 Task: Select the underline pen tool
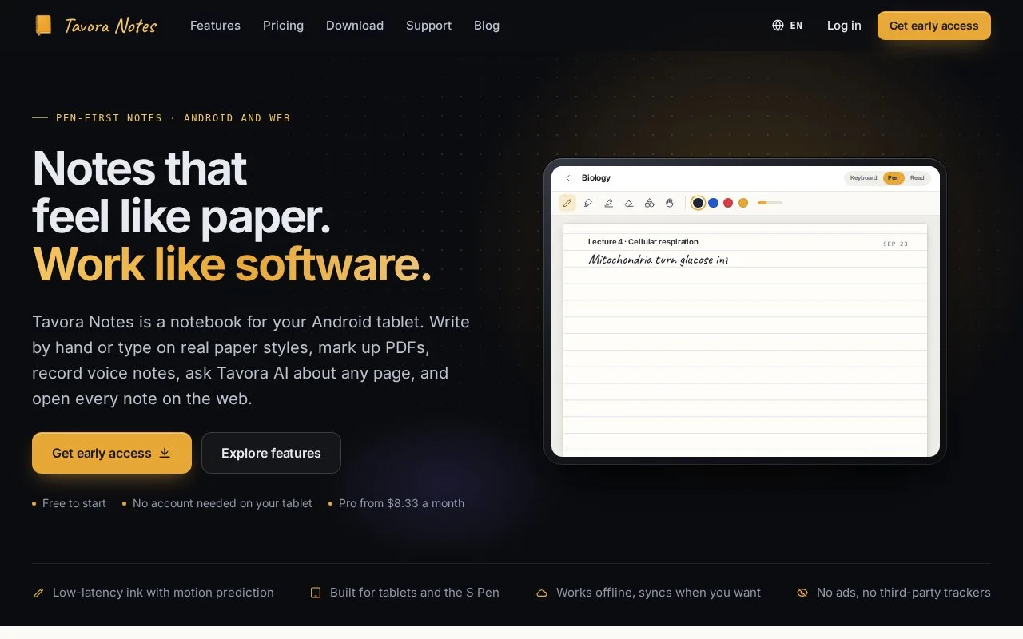tap(608, 203)
